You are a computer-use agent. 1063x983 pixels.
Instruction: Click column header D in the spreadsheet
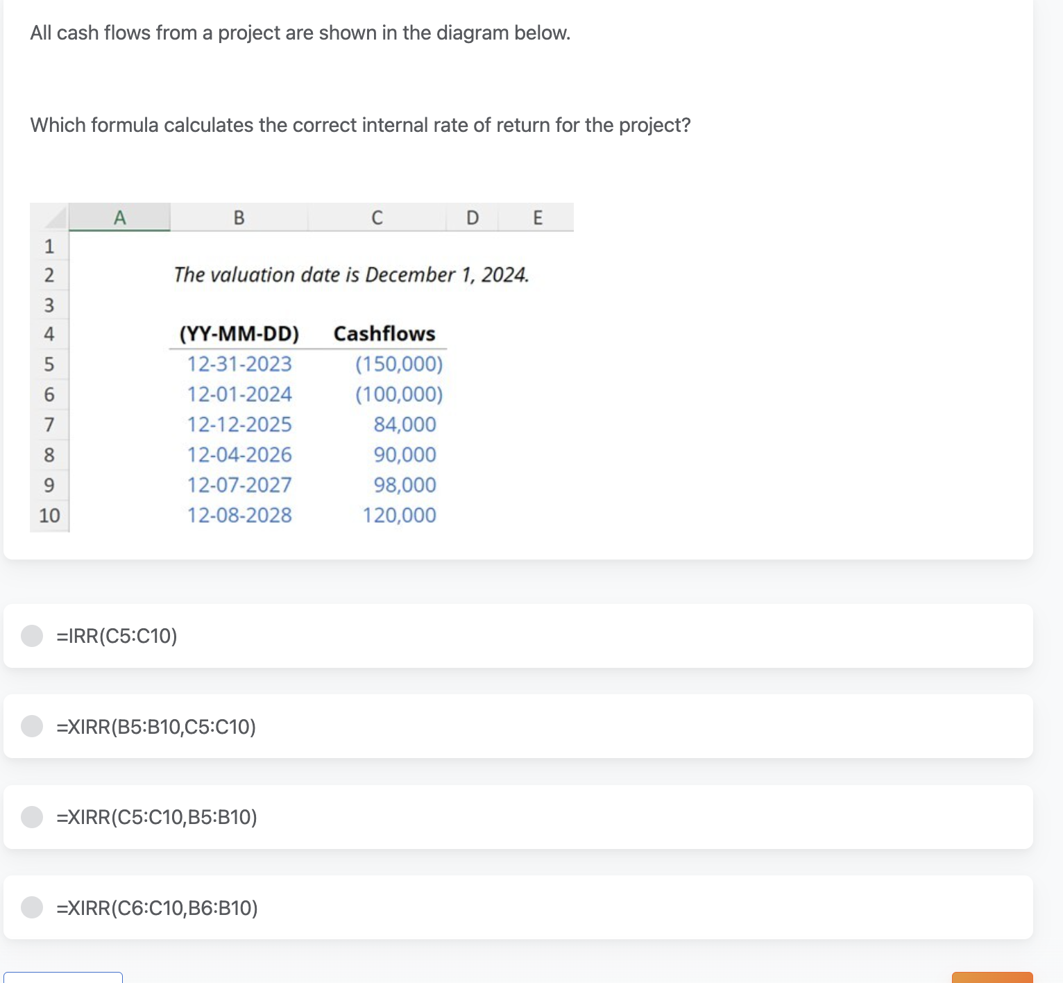473,217
